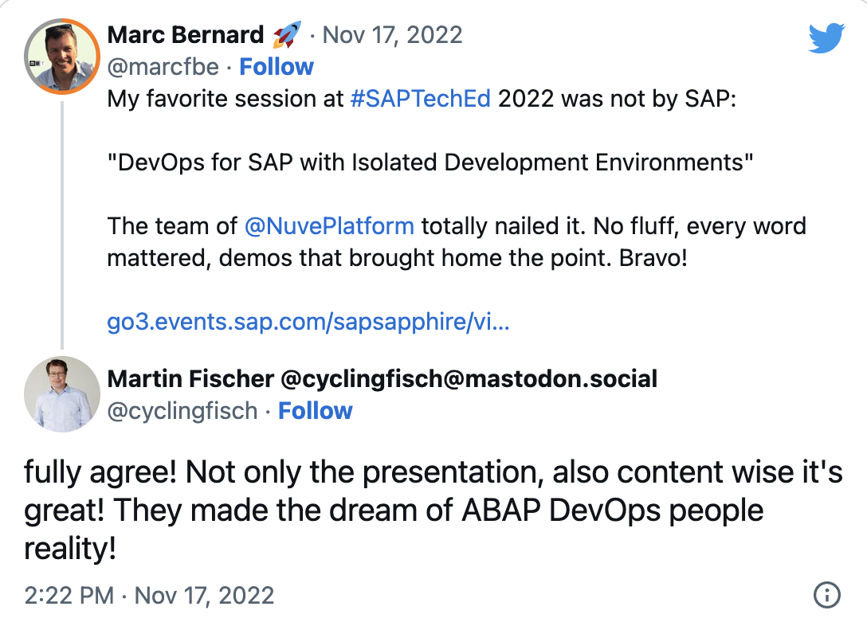Open the go3.events.sap.com session link
This screenshot has width=867, height=626.
tap(308, 322)
